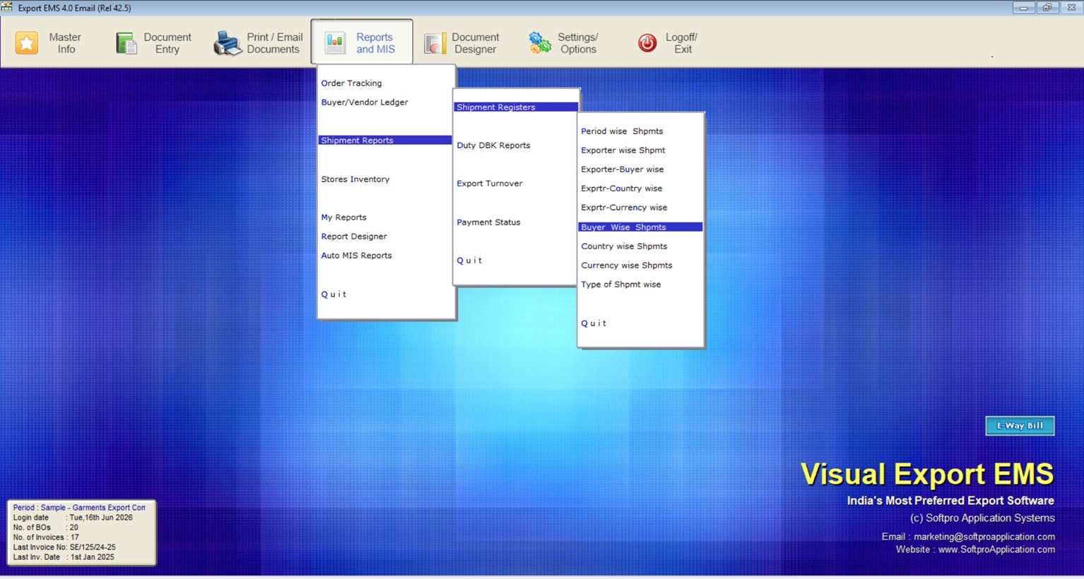Click Quit in the Shipment Reports submenu
Viewport: 1084px width, 579px height.
click(469, 261)
